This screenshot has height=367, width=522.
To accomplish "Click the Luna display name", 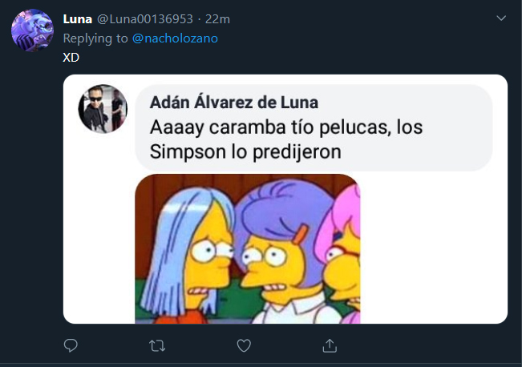I will (x=78, y=19).
